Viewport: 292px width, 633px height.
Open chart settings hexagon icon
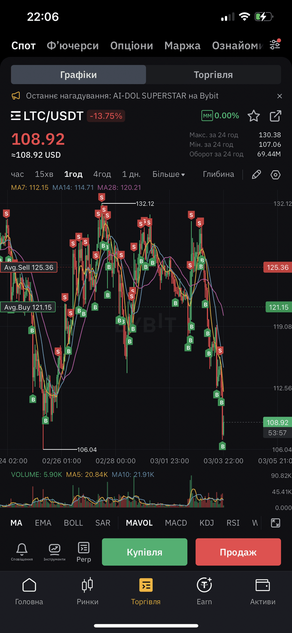pos(275,174)
